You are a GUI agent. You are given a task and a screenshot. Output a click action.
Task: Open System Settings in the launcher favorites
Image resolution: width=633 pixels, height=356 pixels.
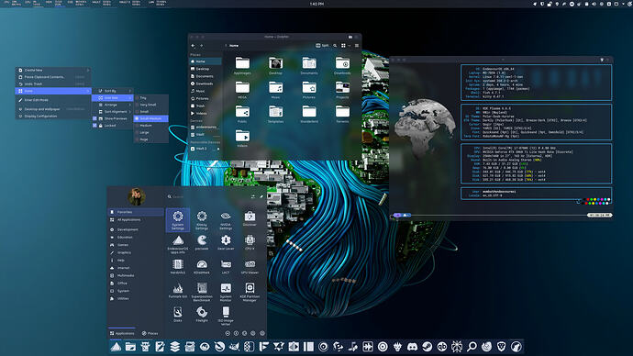[178, 220]
